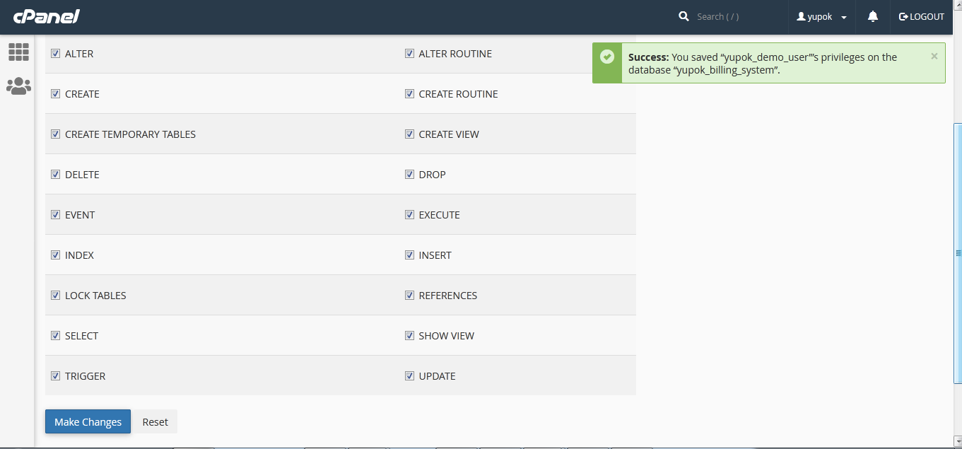This screenshot has width=962, height=449.
Task: Toggle the UPDATE privilege checkbox
Action: coord(409,376)
